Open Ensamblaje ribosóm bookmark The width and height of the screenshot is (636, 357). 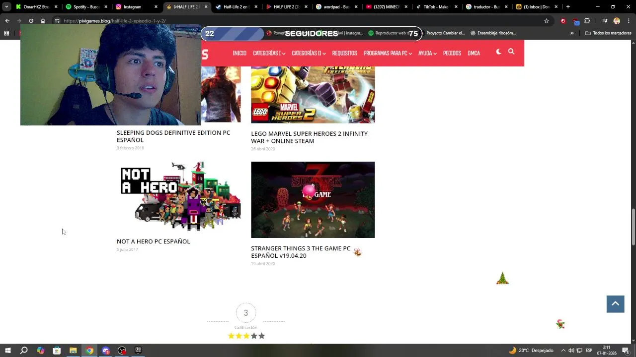pyautogui.click(x=493, y=33)
